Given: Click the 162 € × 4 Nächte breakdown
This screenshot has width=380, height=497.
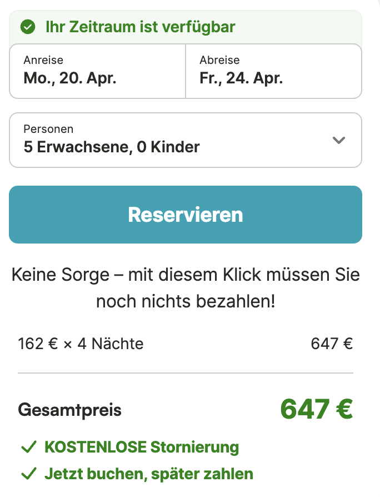Looking at the screenshot, I should 81,344.
